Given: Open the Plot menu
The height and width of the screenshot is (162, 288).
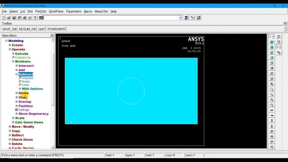Looking at the screenshot, I should 30,11.
